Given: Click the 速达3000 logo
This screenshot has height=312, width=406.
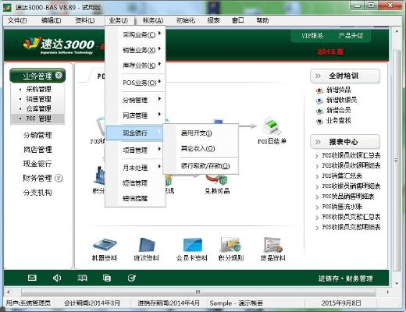Looking at the screenshot, I should point(59,44).
